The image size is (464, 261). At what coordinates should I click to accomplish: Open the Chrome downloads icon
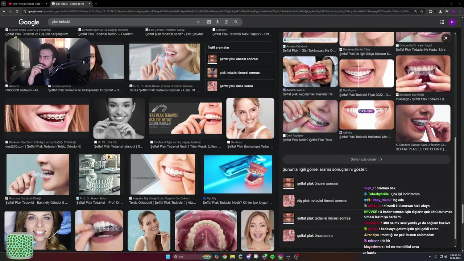tap(440, 11)
